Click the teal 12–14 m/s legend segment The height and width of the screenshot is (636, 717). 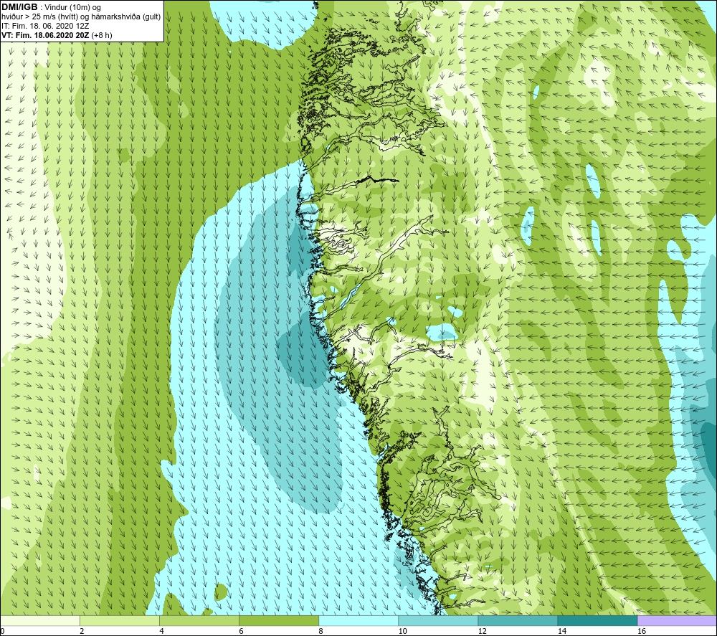click(x=518, y=620)
